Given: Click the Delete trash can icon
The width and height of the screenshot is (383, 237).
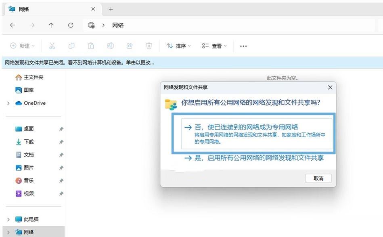Looking at the screenshot, I should coord(149,46).
